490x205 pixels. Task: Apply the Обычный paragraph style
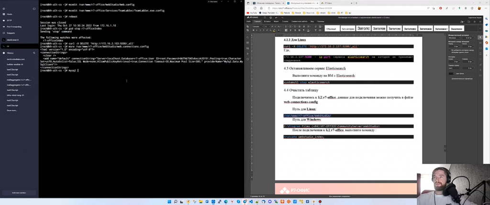332,28
